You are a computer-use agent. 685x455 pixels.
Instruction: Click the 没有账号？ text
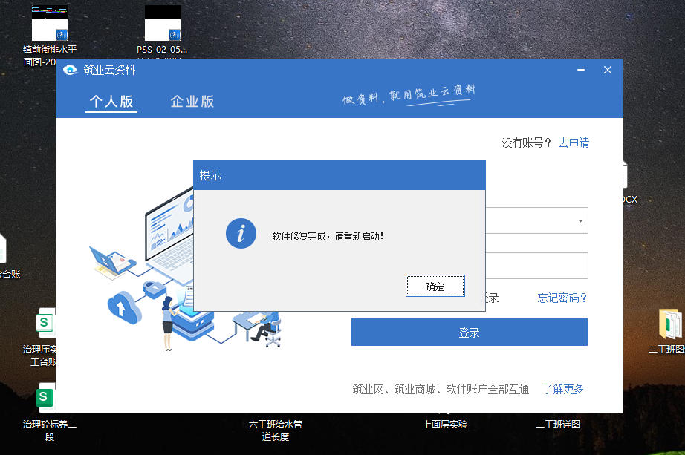click(x=527, y=143)
